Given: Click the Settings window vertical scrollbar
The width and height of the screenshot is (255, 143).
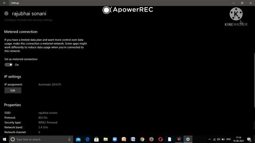Looking at the screenshot, I should [x=254, y=80].
